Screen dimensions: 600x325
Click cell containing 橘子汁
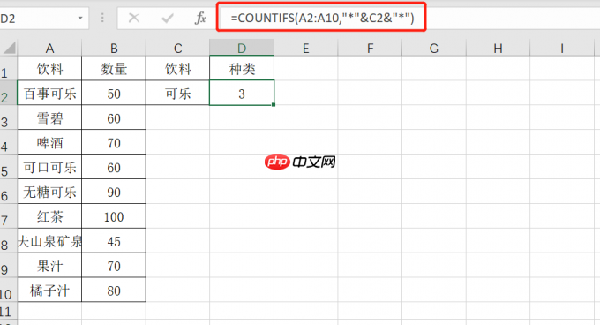click(49, 290)
